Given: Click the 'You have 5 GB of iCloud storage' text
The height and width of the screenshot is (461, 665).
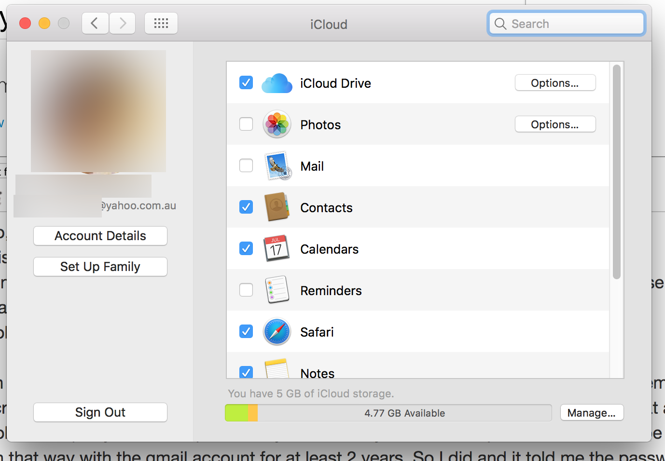Looking at the screenshot, I should 311,393.
